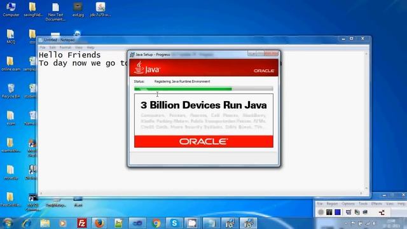Close the Java Setup Progress dialog
Image resolution: width=407 pixels, height=229 pixels.
point(272,53)
